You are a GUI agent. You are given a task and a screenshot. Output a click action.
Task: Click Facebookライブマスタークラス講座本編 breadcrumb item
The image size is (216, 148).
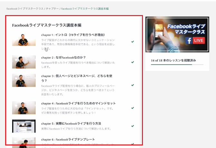(x=85, y=9)
